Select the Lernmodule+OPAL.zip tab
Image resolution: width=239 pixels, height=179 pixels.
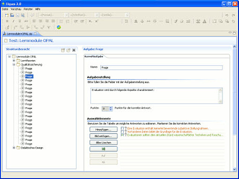pos(20,34)
